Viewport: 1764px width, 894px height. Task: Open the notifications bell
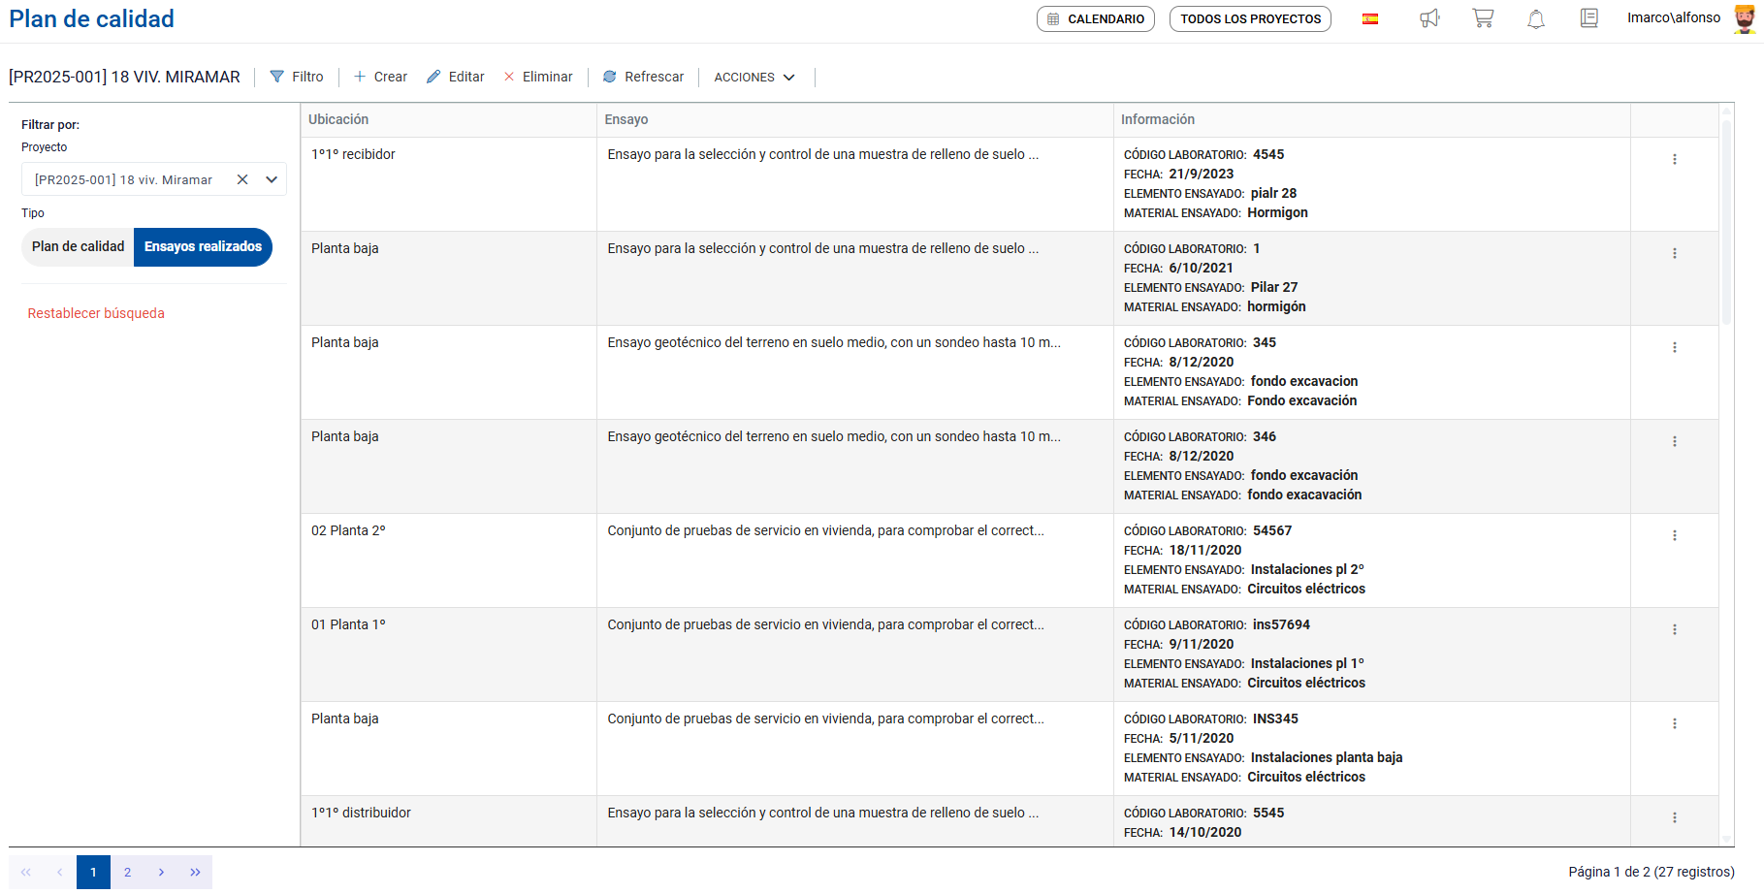click(x=1536, y=18)
